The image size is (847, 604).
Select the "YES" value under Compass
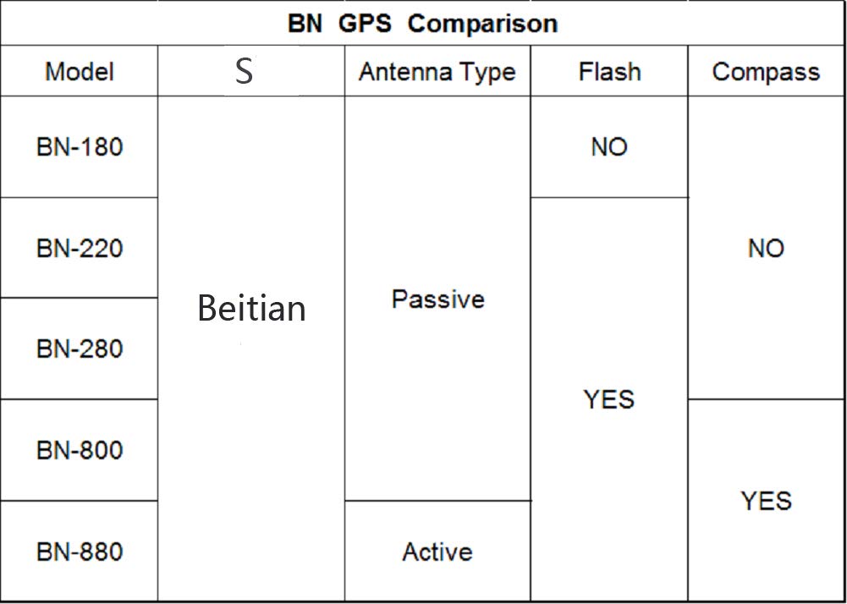click(x=766, y=501)
